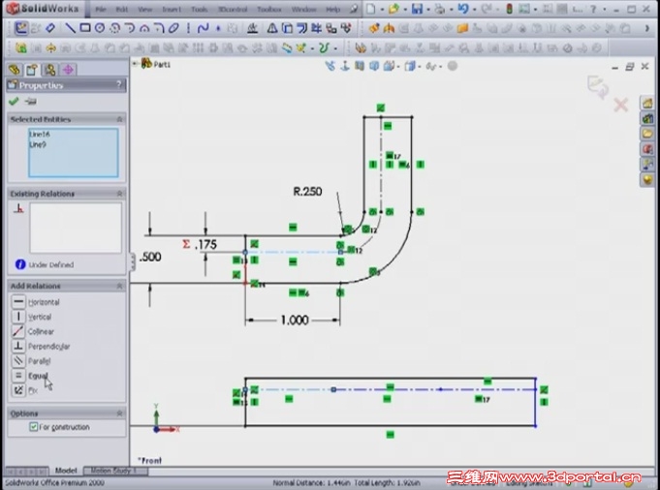The image size is (660, 490).
Task: Collapse the Existing Relations section
Action: pos(119,194)
